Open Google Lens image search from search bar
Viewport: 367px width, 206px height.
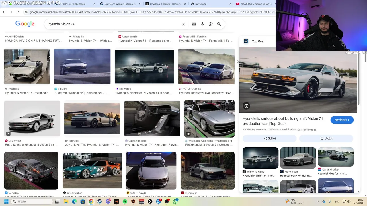pyautogui.click(x=210, y=24)
